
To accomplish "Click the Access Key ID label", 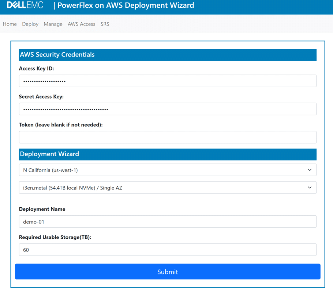I will pos(37,69).
